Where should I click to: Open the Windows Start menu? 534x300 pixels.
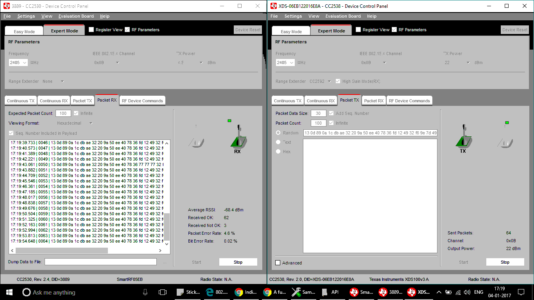coord(9,292)
